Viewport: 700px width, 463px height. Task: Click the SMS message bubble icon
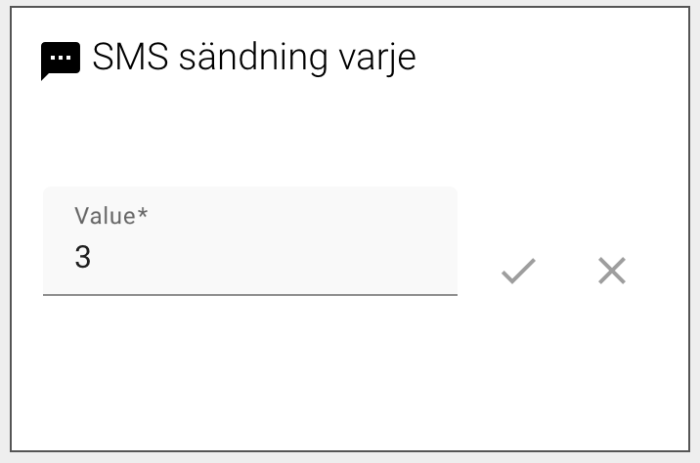[61, 61]
